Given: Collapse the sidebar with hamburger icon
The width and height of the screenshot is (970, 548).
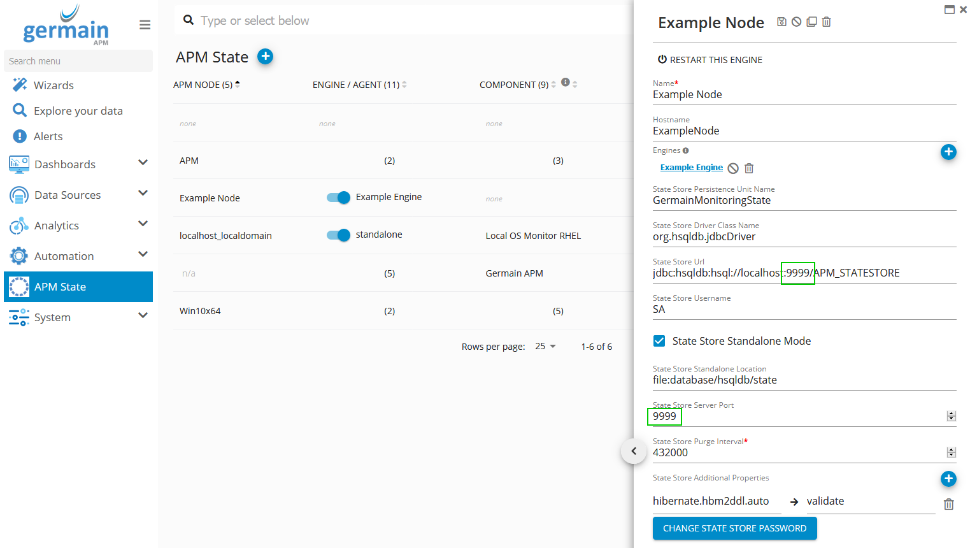Looking at the screenshot, I should coord(145,25).
